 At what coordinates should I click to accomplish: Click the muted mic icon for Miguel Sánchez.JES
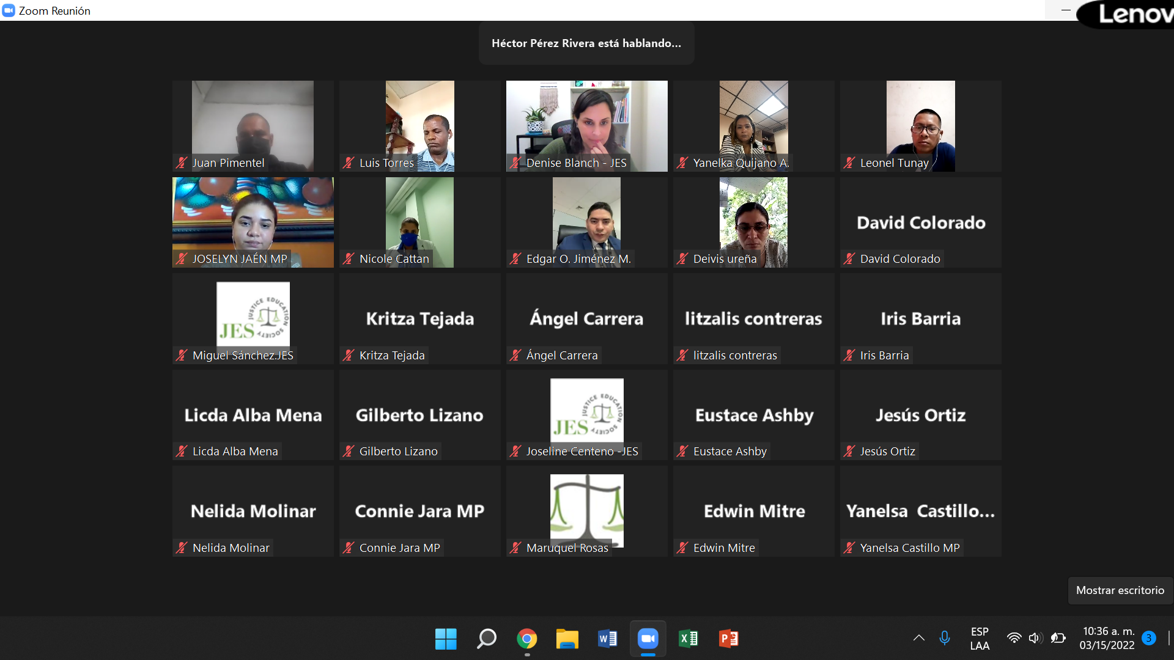182,355
